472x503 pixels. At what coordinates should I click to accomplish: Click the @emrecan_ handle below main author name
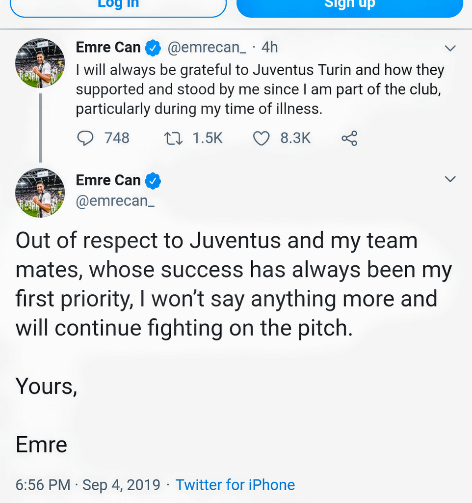tap(115, 200)
